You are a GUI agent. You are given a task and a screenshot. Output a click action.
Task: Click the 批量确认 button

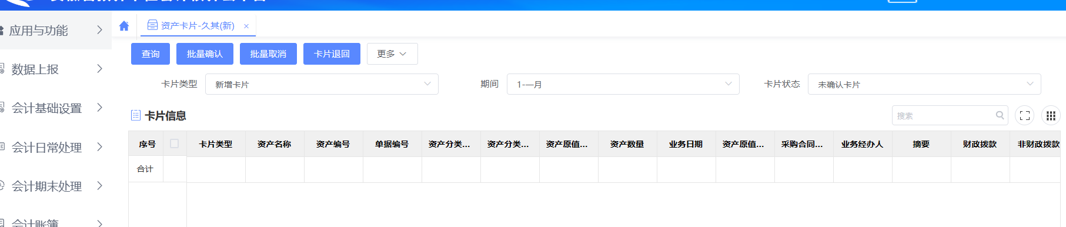205,54
